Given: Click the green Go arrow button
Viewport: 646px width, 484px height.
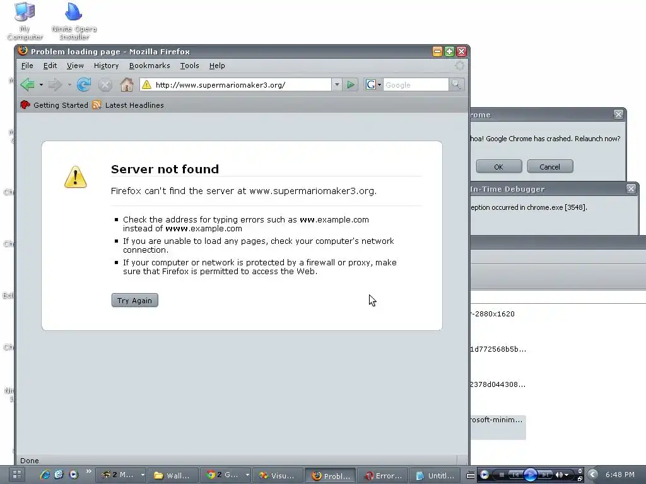Looking at the screenshot, I should click(x=351, y=85).
